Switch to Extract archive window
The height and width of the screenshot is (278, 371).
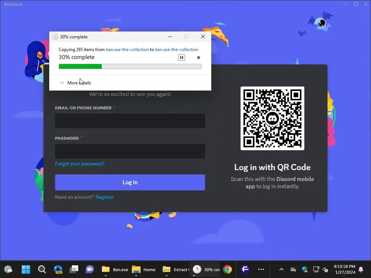(176, 269)
